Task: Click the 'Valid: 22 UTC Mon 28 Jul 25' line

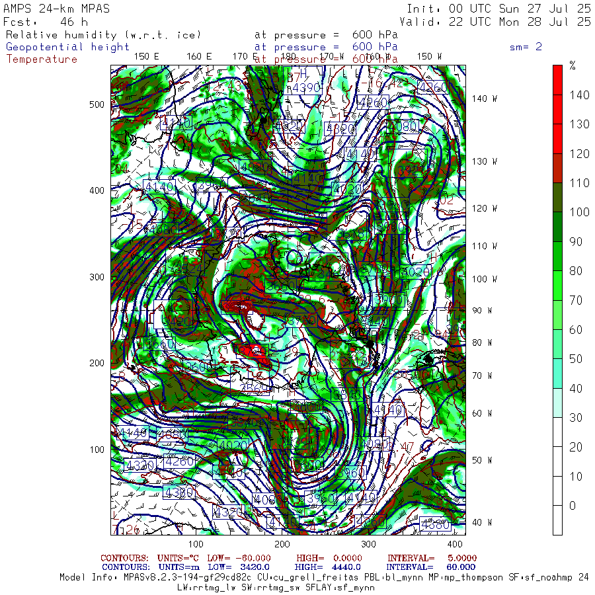Action: point(495,22)
